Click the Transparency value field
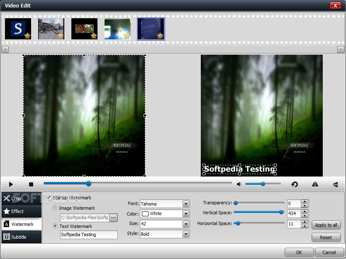Viewport: 346px width, 259px height. (294, 203)
